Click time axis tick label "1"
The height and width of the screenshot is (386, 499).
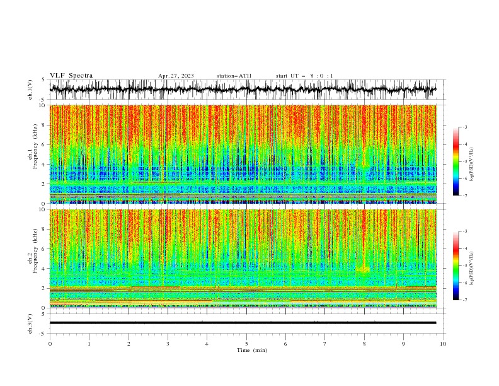point(89,344)
